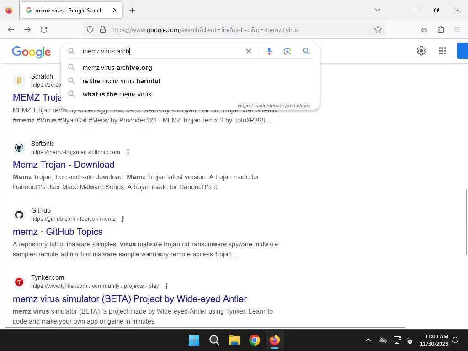This screenshot has width=468, height=351.
Task: Open File Explorer from taskbar
Action: point(234,340)
